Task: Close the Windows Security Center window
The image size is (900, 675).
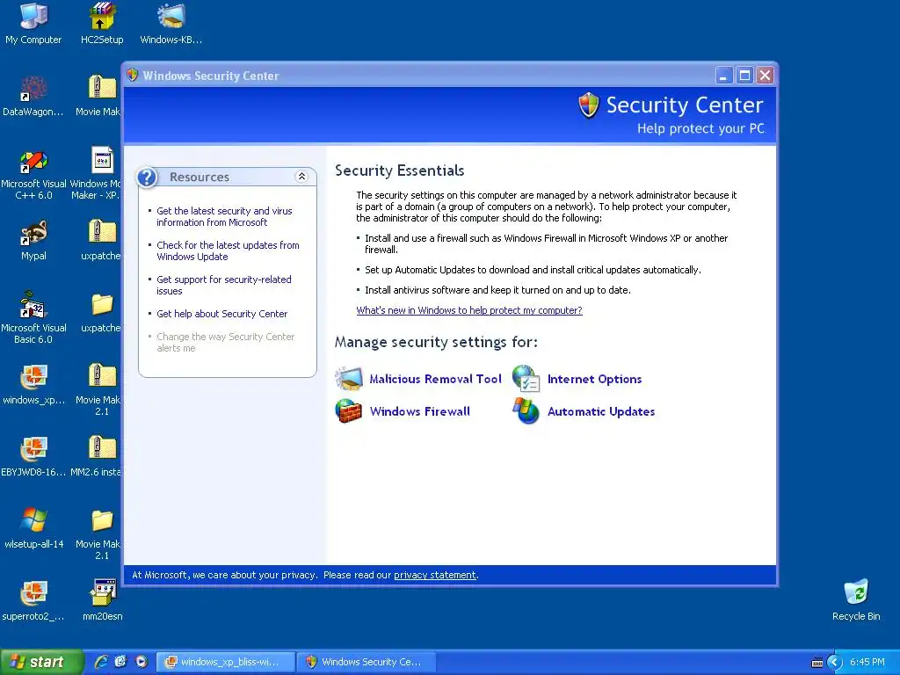Action: pyautogui.click(x=765, y=76)
